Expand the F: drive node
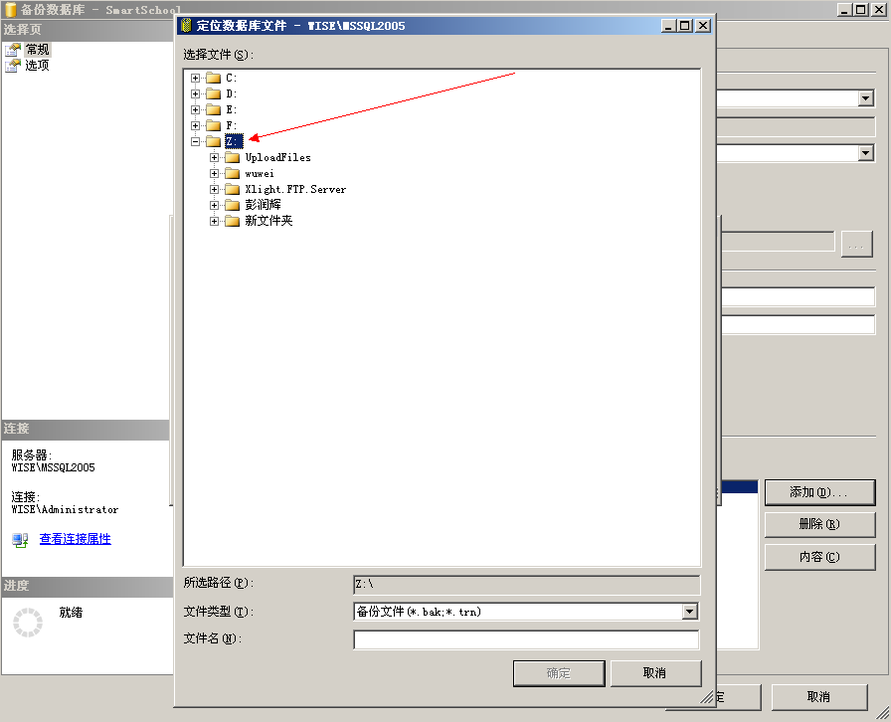891x722 pixels. point(196,125)
